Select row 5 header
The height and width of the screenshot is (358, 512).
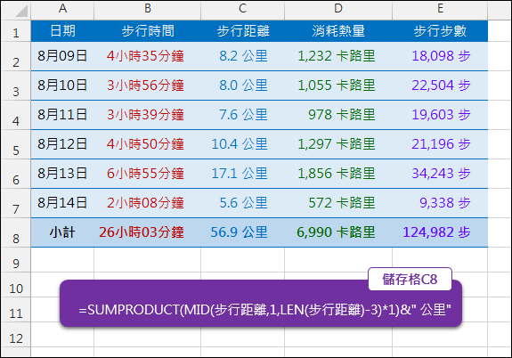point(16,144)
